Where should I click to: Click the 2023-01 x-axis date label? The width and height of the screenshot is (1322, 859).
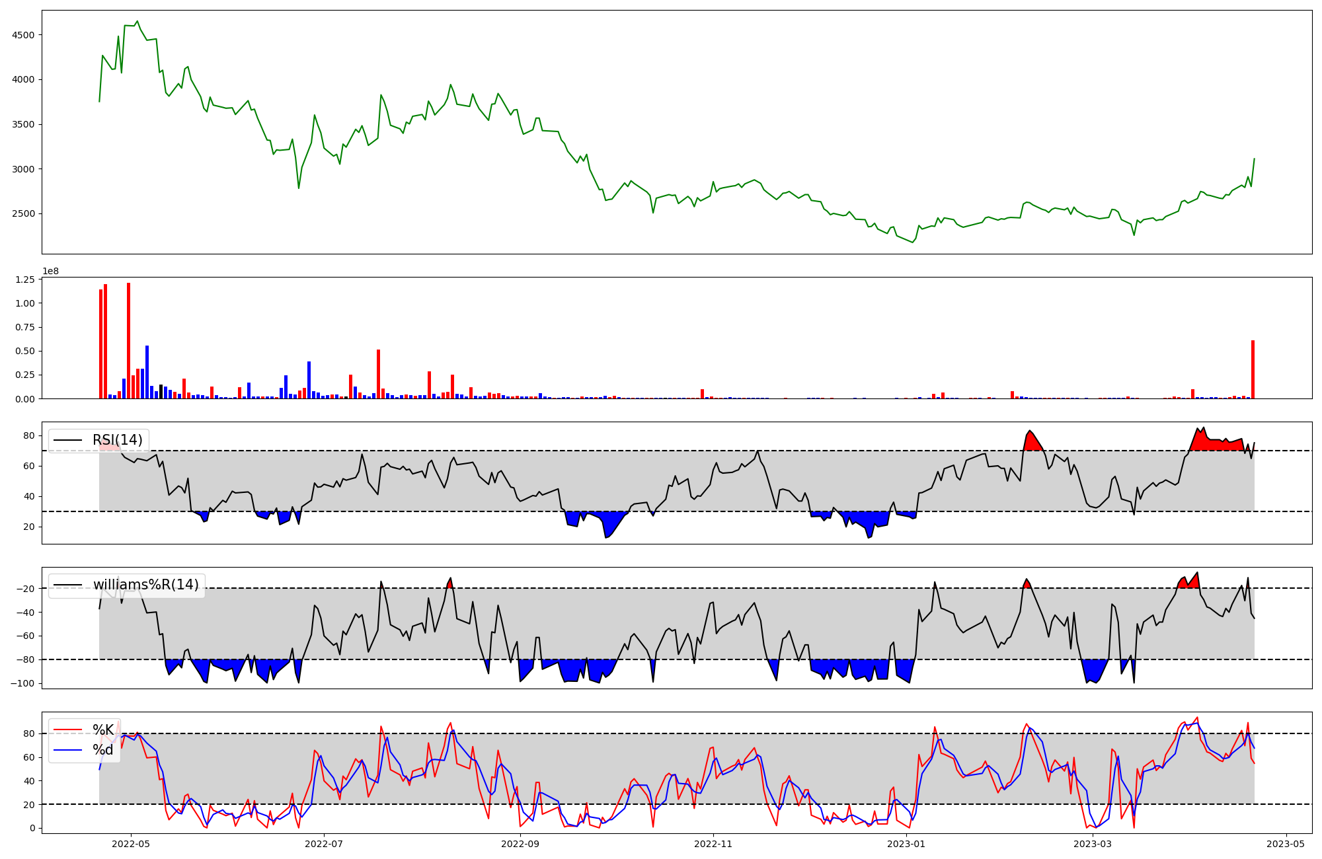click(x=906, y=844)
